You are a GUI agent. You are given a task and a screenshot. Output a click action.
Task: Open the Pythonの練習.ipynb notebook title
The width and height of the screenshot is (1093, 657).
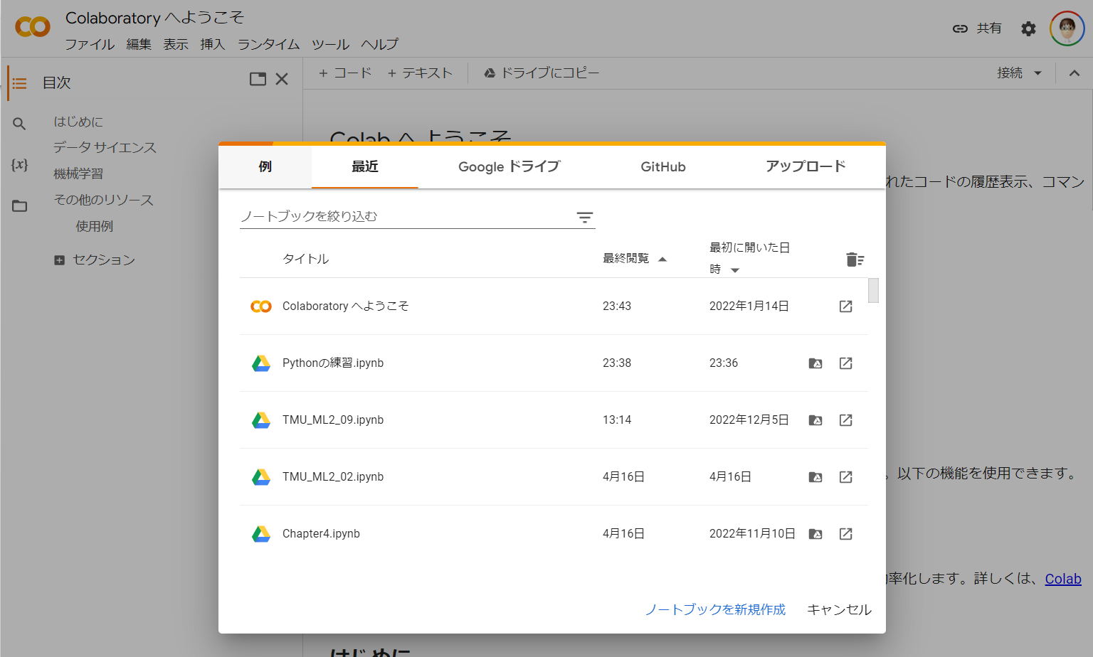tap(333, 363)
